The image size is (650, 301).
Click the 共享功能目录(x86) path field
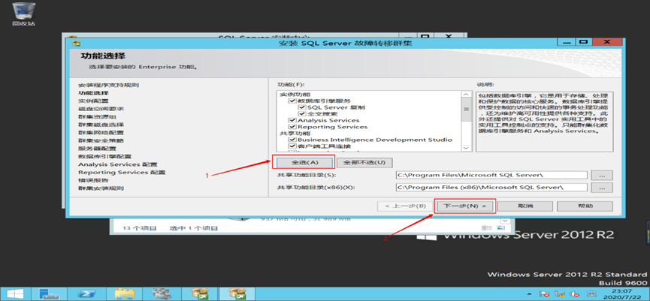coord(491,188)
